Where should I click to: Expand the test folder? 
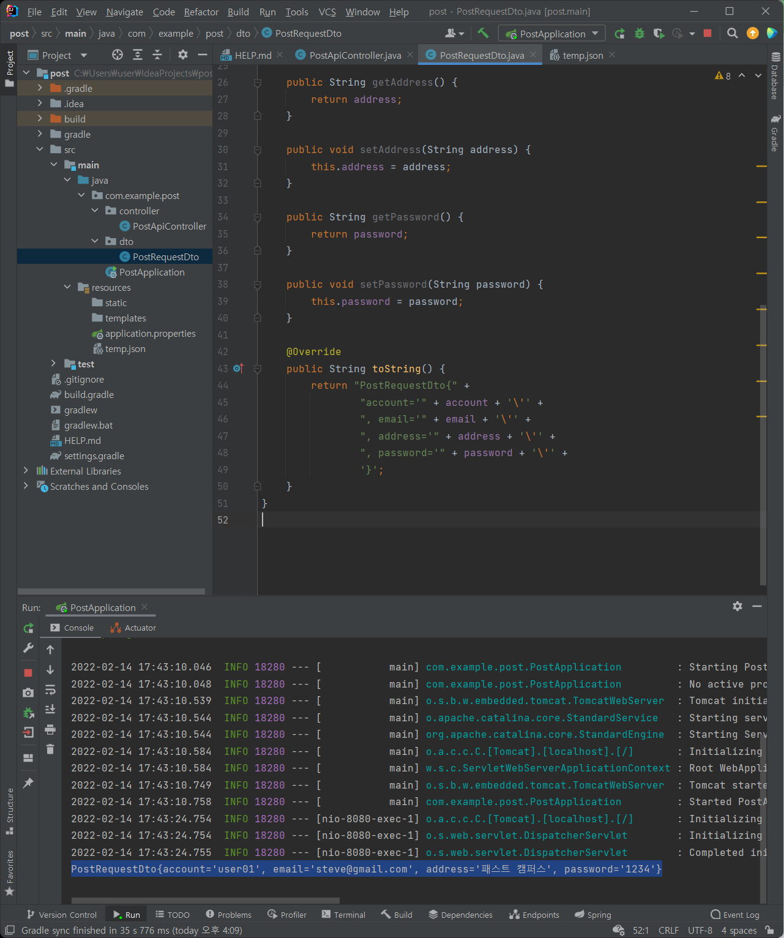pos(54,364)
